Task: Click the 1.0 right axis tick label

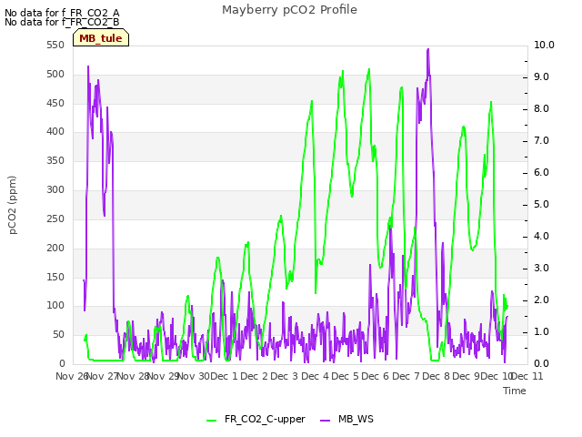Action: [542, 331]
